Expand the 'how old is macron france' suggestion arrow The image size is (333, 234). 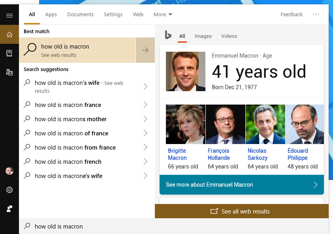[145, 105]
